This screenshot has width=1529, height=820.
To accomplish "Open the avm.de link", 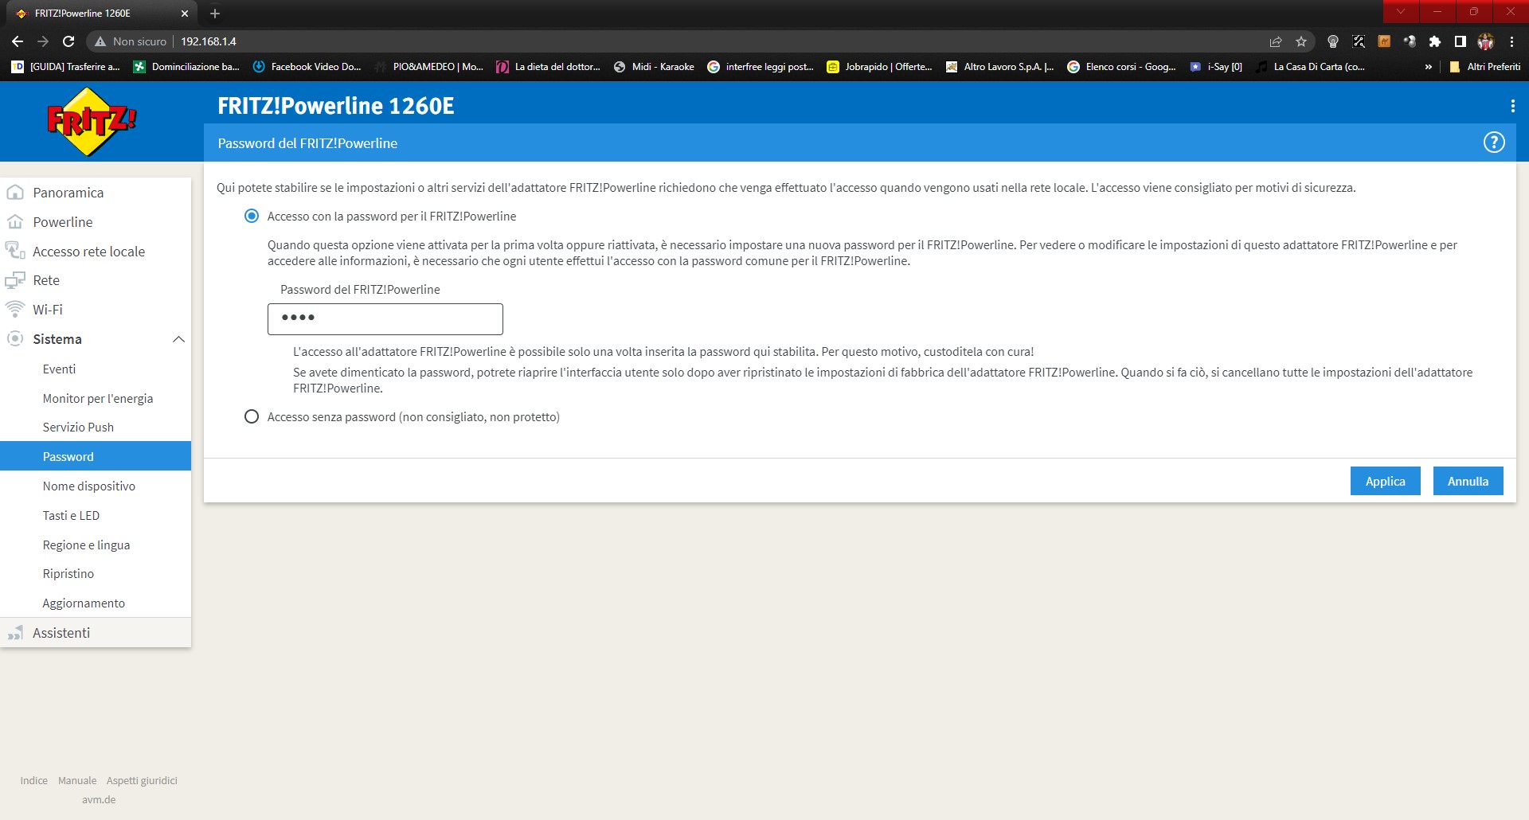I will click(x=99, y=799).
